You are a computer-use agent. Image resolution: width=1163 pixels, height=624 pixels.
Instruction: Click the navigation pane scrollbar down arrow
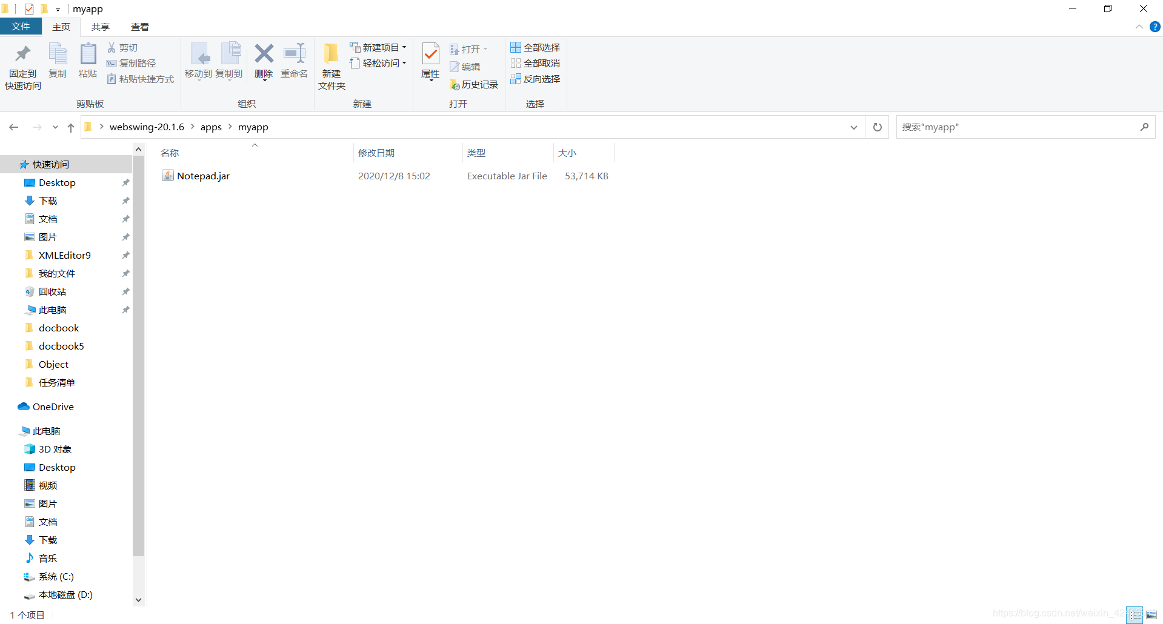click(x=139, y=600)
